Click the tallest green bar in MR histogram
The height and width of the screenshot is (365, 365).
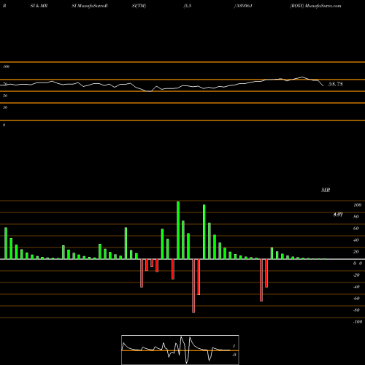pyautogui.click(x=178, y=230)
